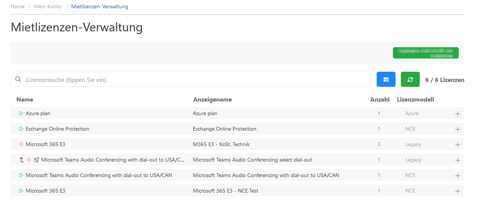Image resolution: width=478 pixels, height=208 pixels.
Task: Expand Exchange Online Protection row details
Action: coord(458,129)
